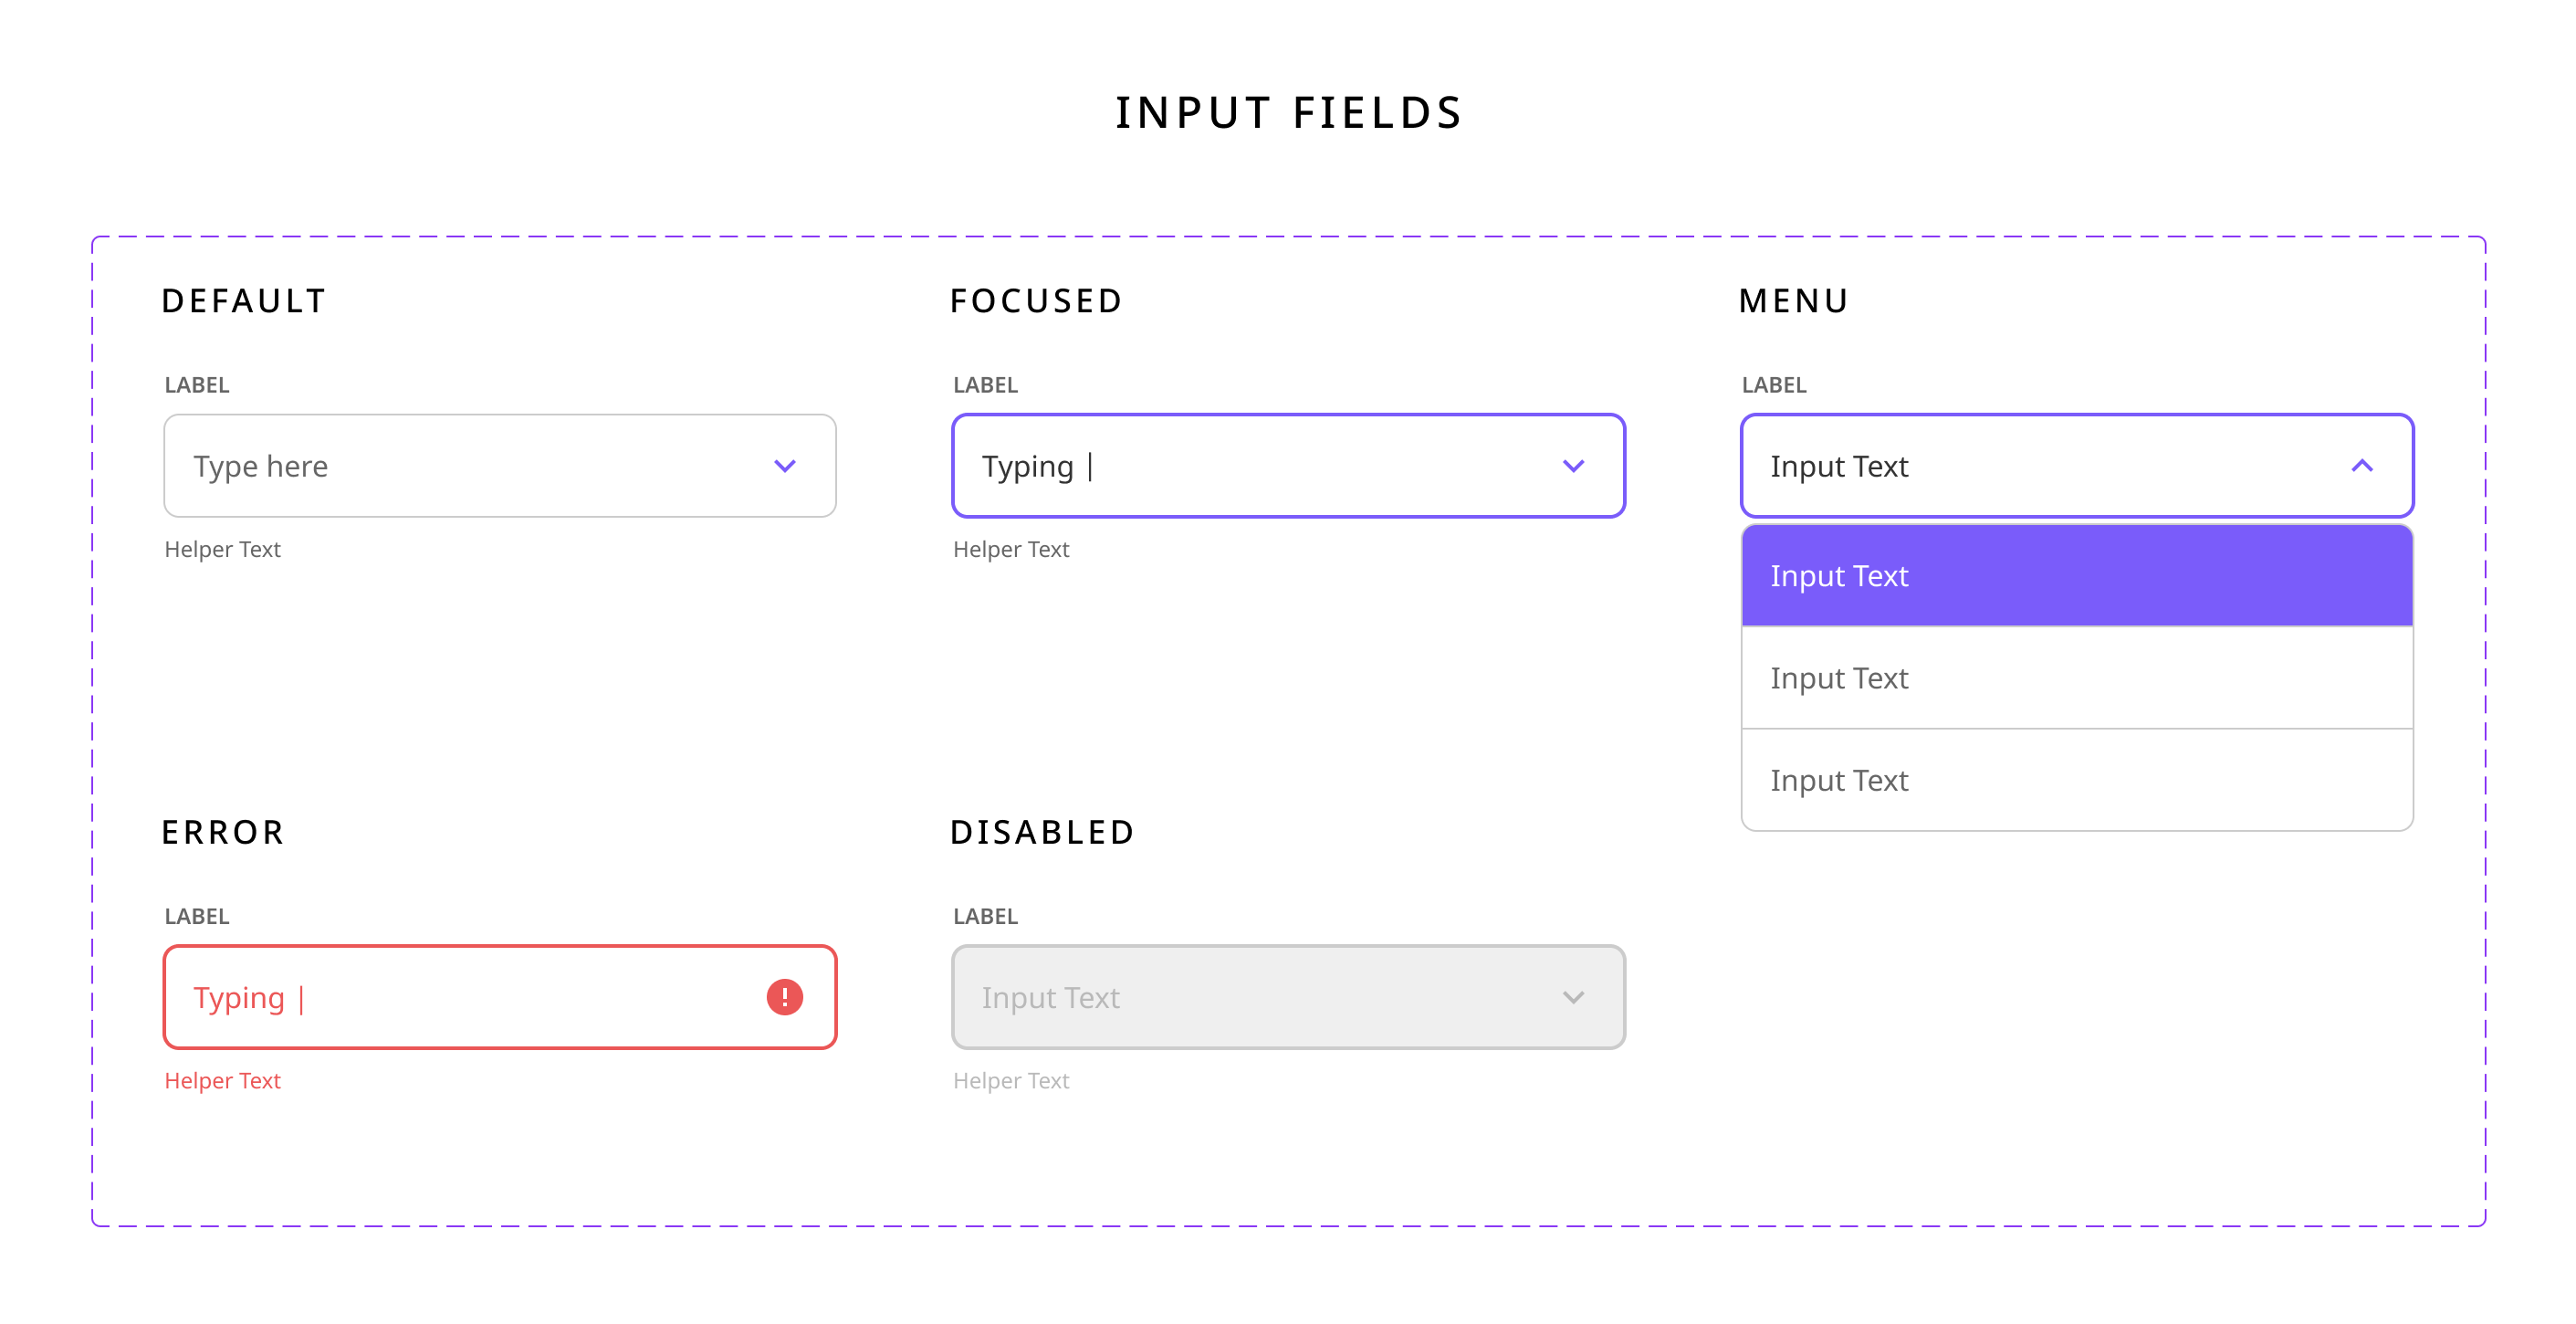Click the error alert icon in the Error field
The height and width of the screenshot is (1324, 2576).
coord(784,997)
